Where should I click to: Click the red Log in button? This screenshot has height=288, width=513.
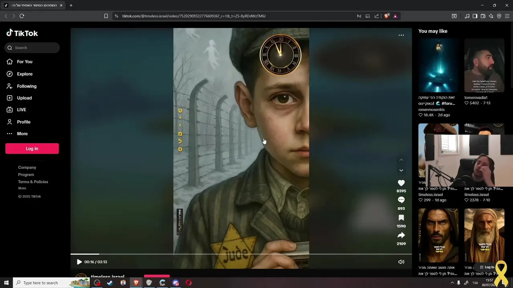pos(32,148)
